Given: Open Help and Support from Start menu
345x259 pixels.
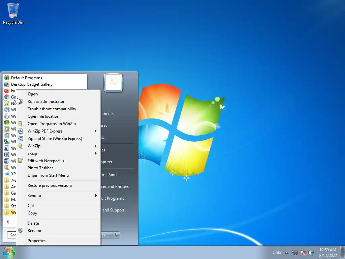Looking at the screenshot, I should pos(113,210).
